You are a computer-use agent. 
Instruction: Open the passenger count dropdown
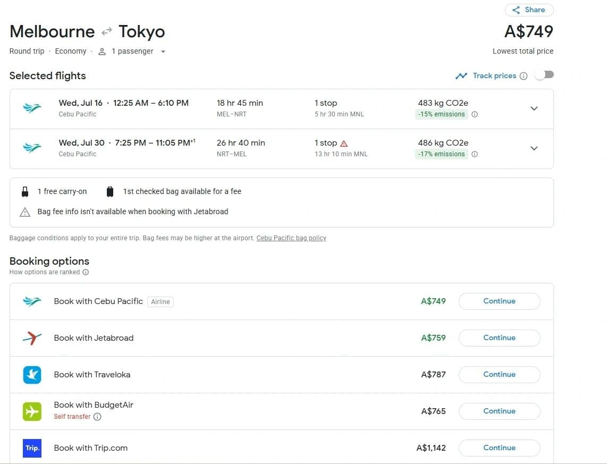pyautogui.click(x=163, y=52)
